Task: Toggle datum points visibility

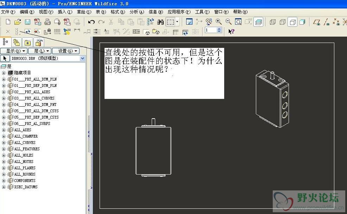Action: pos(336,22)
